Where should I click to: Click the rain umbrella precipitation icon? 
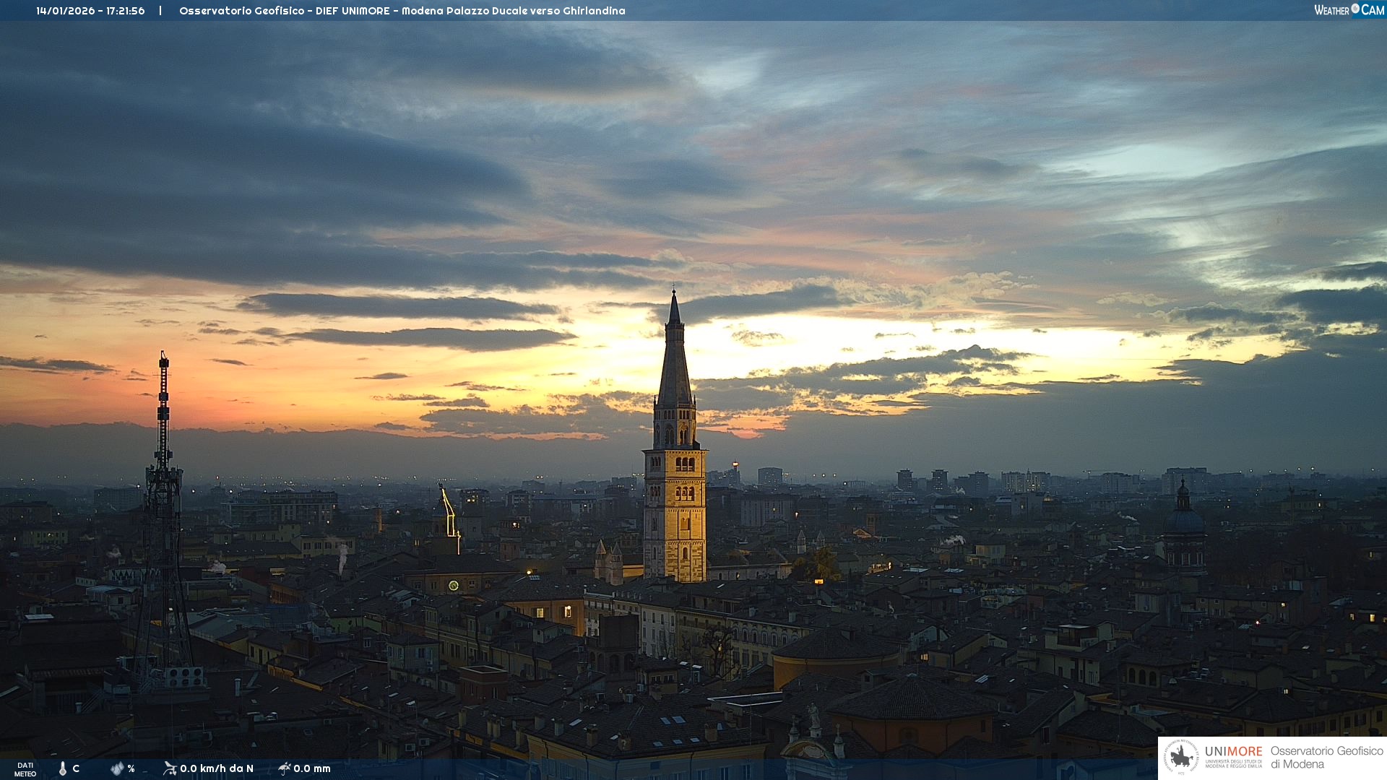(284, 768)
